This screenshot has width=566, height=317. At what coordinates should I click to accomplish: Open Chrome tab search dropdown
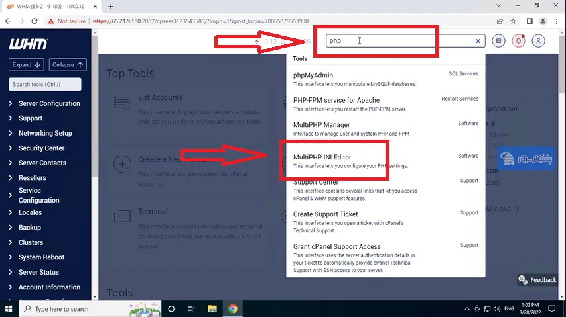(498, 5)
